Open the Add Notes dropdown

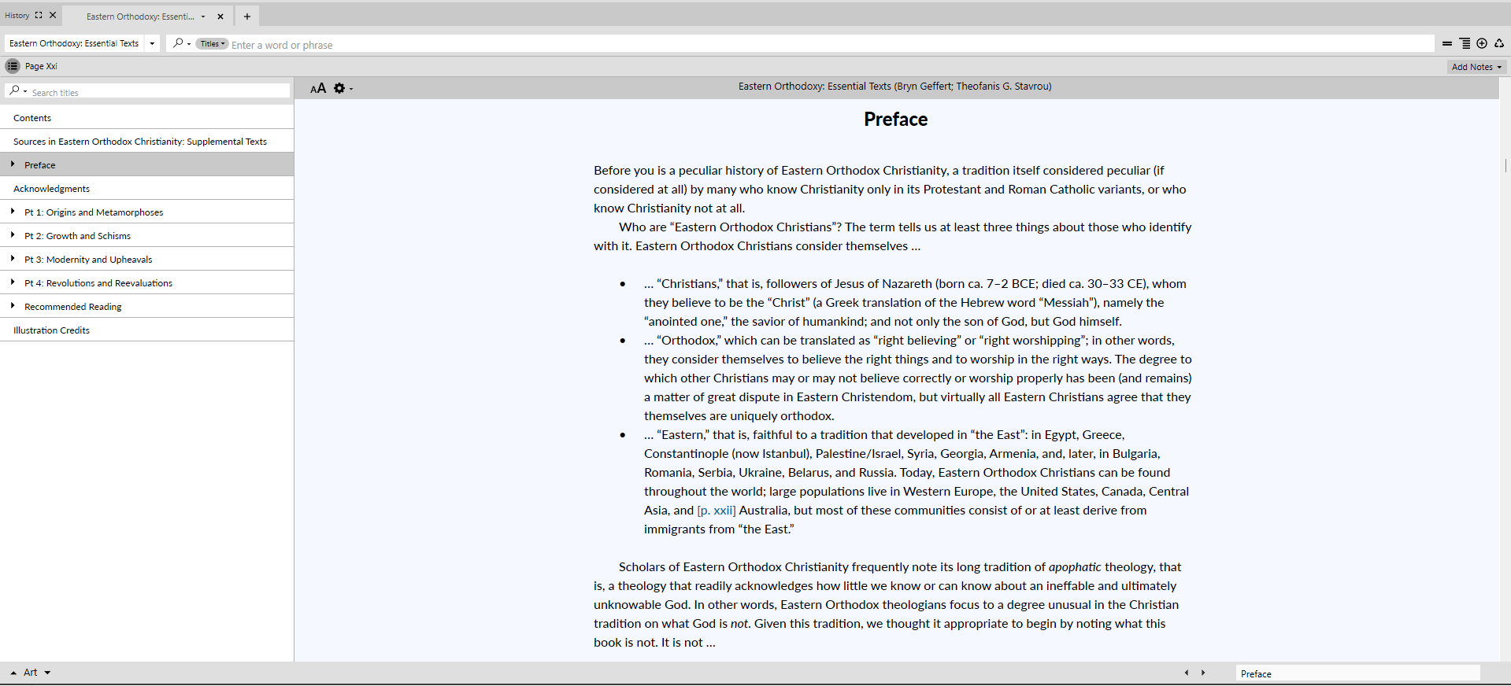pyautogui.click(x=1476, y=67)
